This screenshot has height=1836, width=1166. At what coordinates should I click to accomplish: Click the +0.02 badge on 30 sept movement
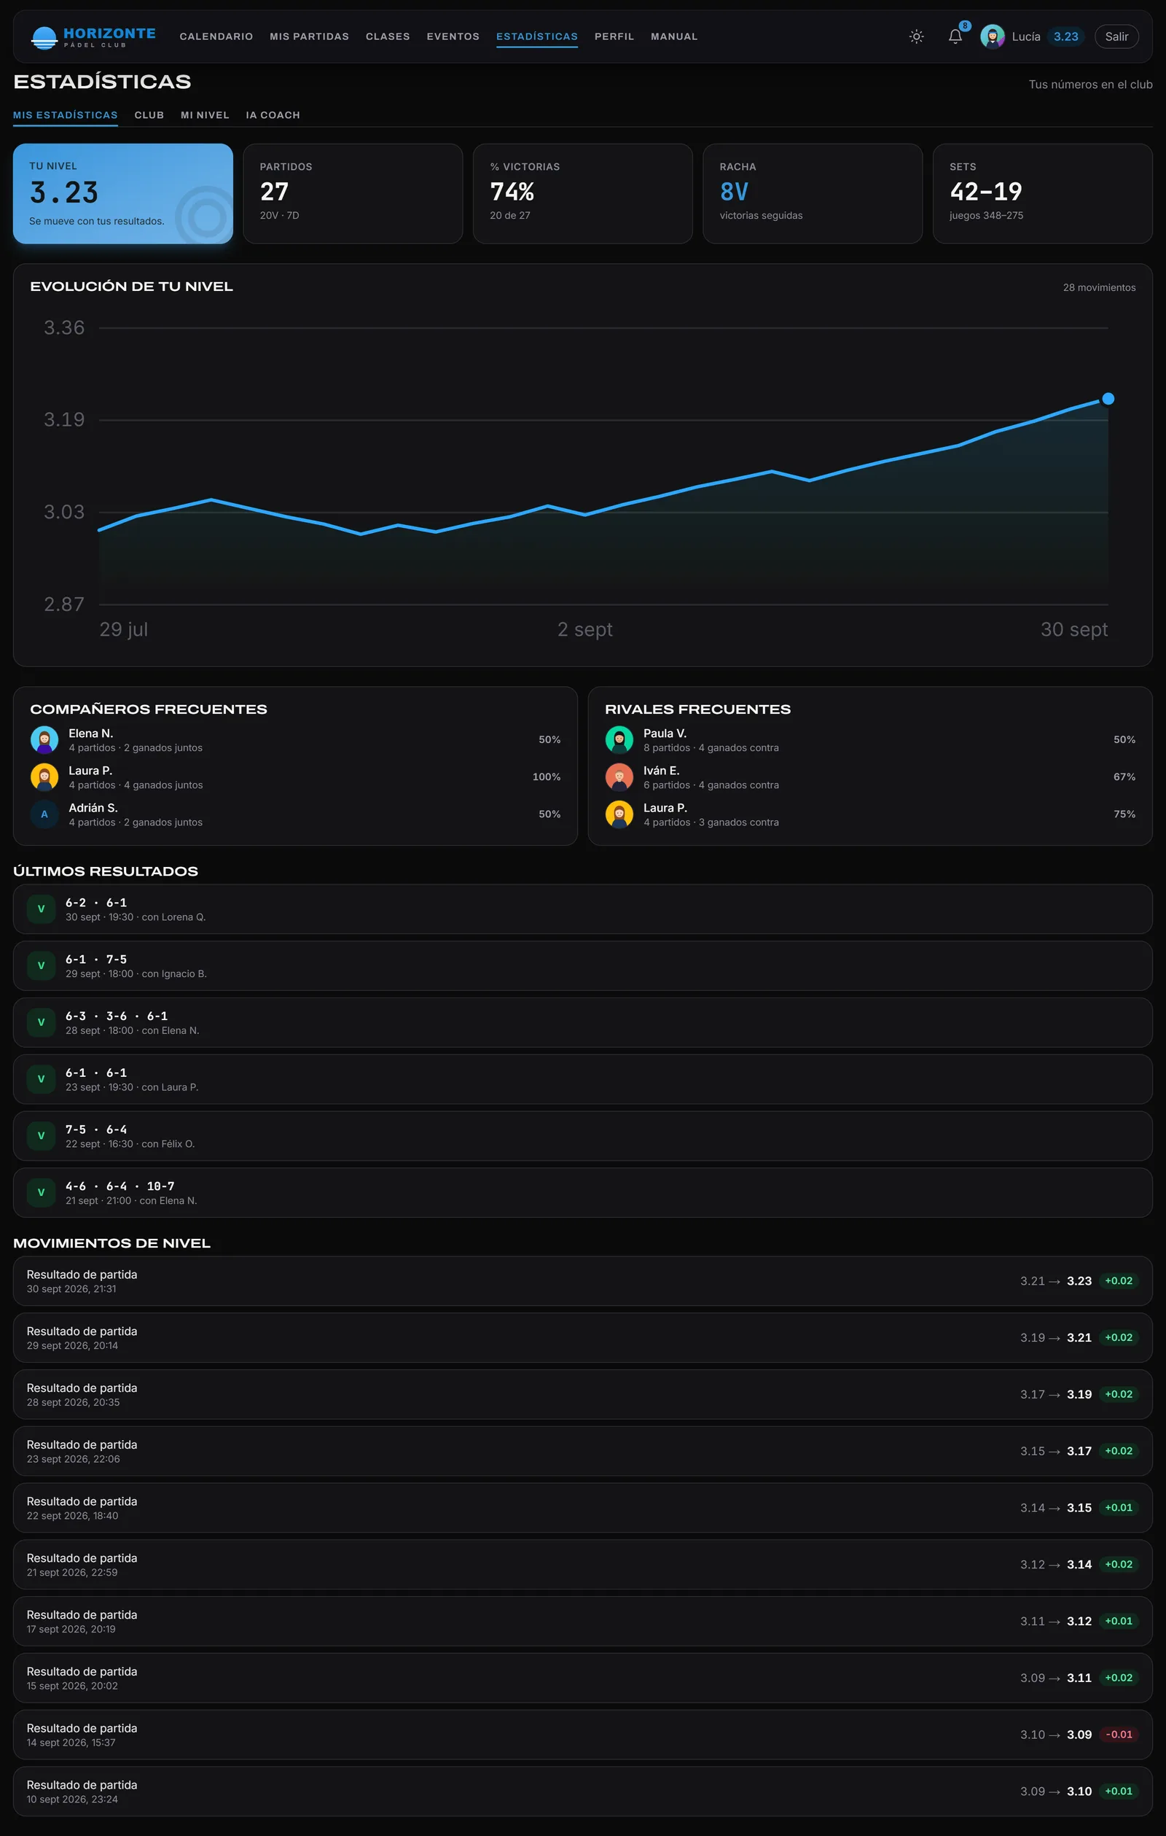1119,1281
